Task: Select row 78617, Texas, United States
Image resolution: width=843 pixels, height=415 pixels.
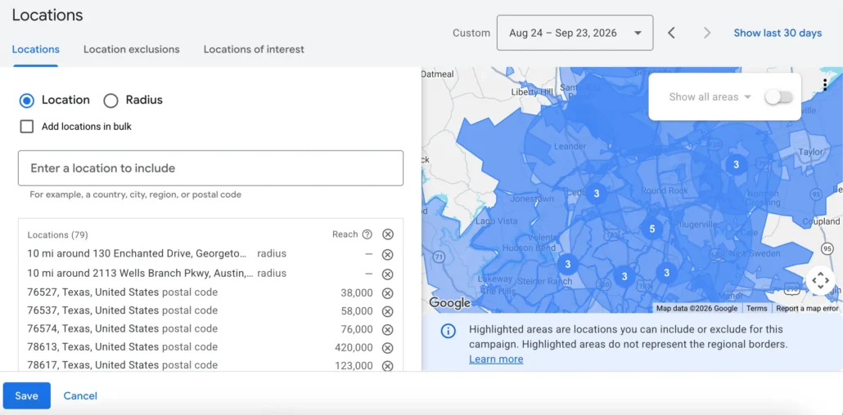Action: [211, 366]
